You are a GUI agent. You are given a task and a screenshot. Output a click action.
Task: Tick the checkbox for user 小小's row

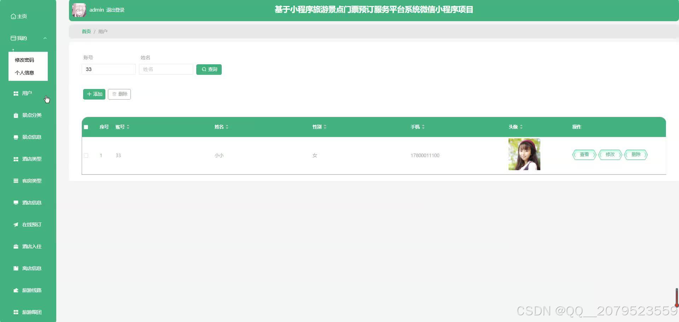(86, 155)
